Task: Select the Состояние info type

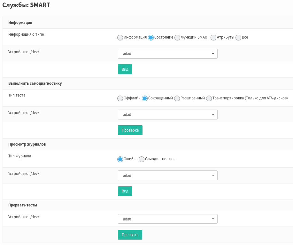Action: click(x=151, y=38)
